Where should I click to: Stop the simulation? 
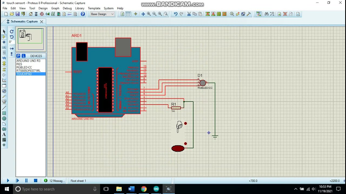point(35,181)
